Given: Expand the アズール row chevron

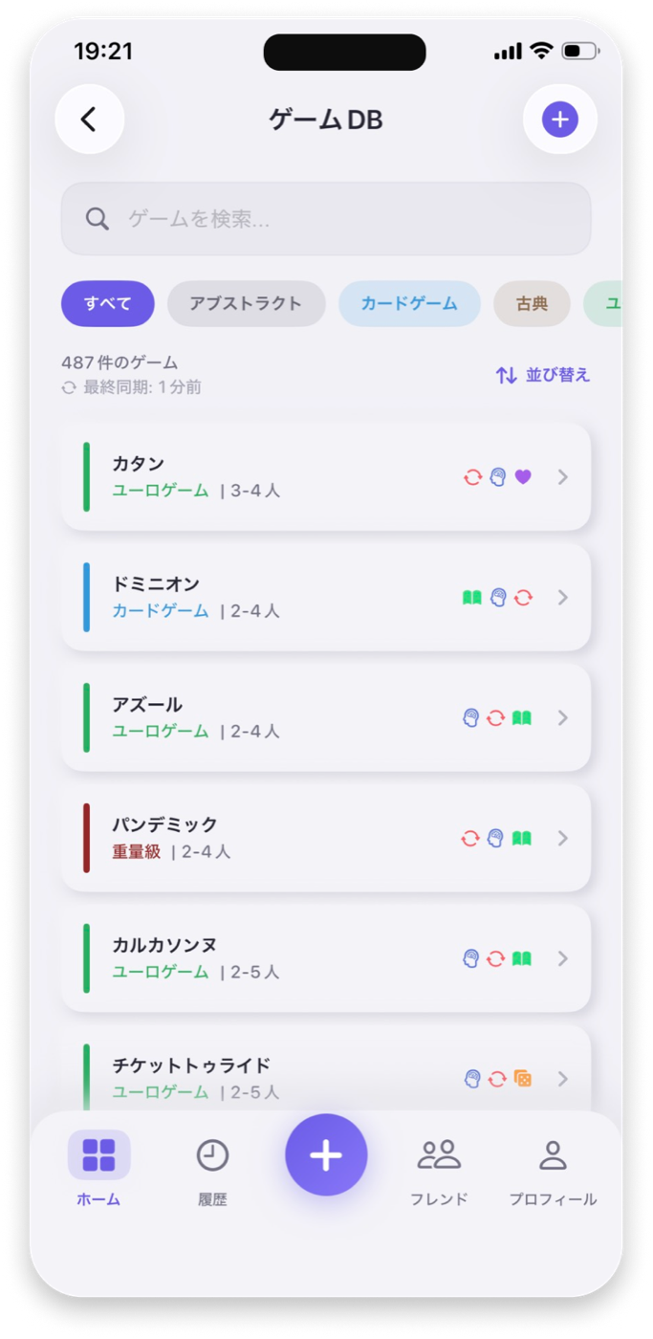Looking at the screenshot, I should 562,717.
